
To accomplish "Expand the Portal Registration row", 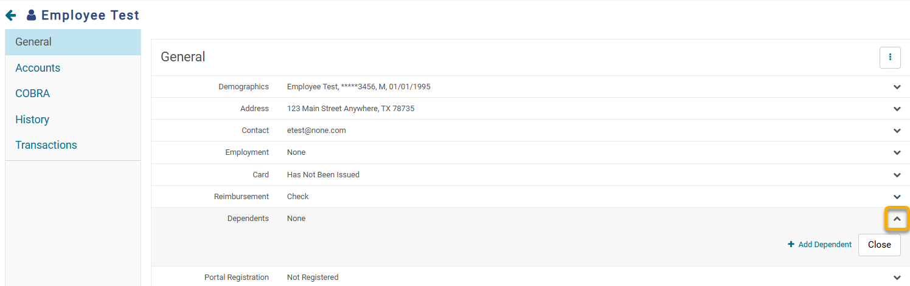I will click(897, 277).
